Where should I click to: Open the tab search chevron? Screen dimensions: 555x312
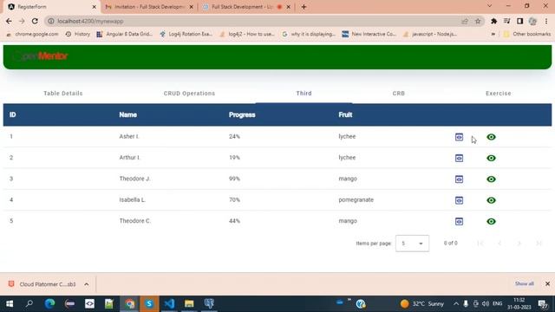(489, 6)
